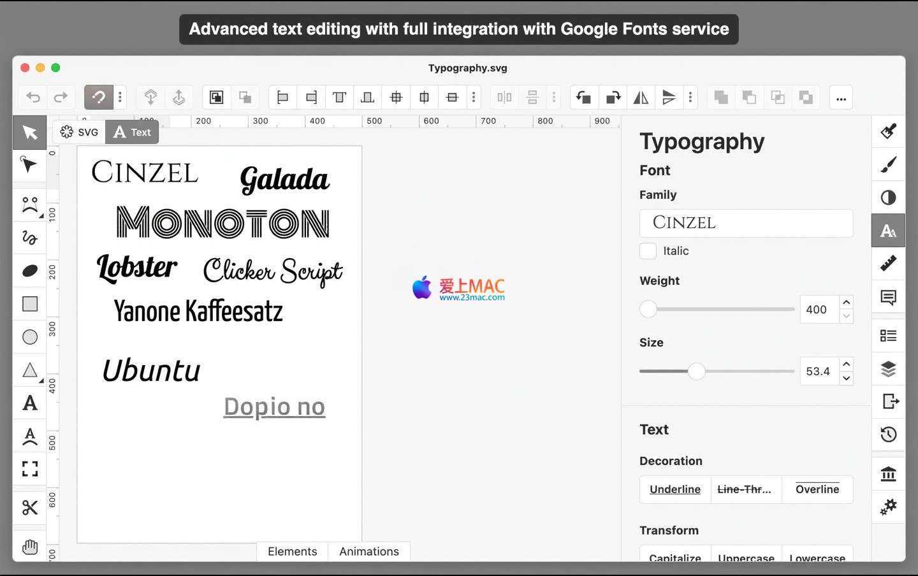
Task: Pick the rectangle shape tool
Action: point(30,304)
